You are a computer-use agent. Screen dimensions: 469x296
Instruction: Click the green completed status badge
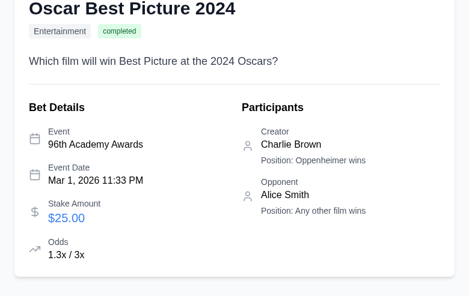(x=120, y=31)
